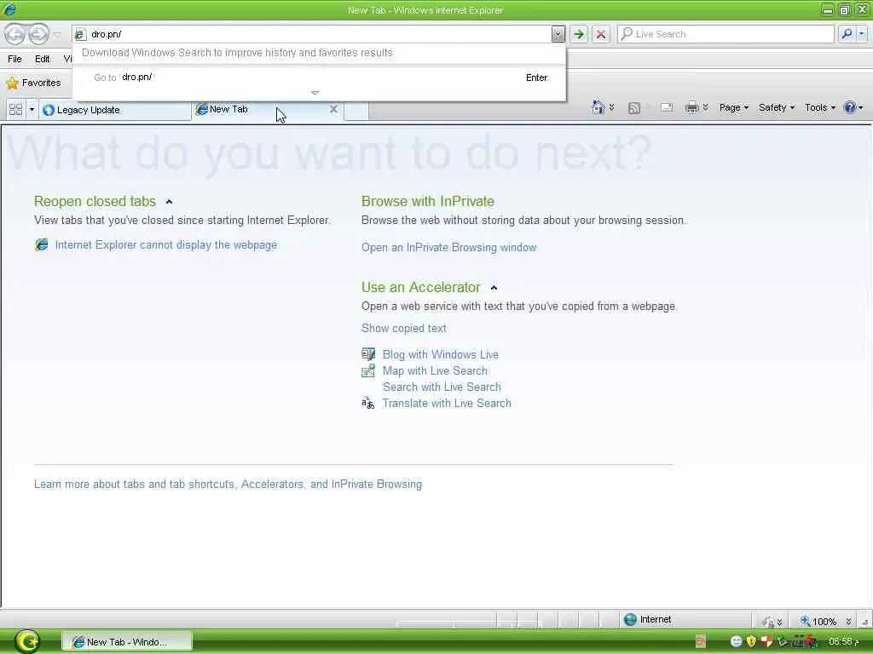Open a blank new tab button

356,110
